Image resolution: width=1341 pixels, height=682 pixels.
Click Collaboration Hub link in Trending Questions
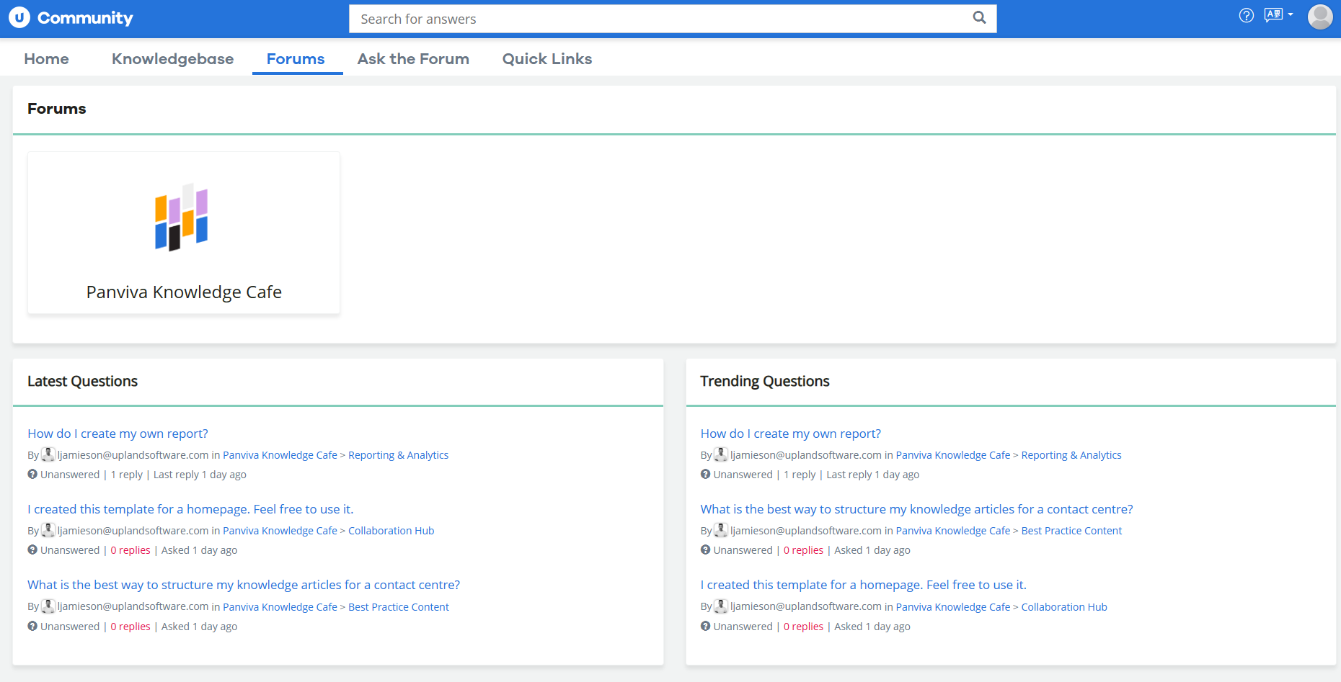[x=1064, y=607]
